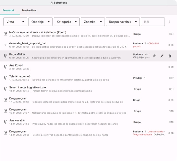
Task: Click the summary about 40 namiznih telefonov
Action: click(x=71, y=80)
